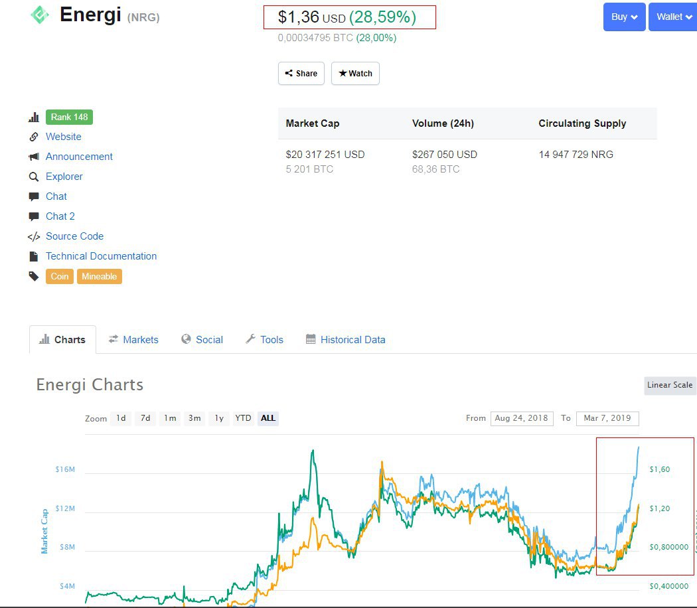The height and width of the screenshot is (608, 697).
Task: Set chart zoom to YTD
Action: pyautogui.click(x=243, y=418)
